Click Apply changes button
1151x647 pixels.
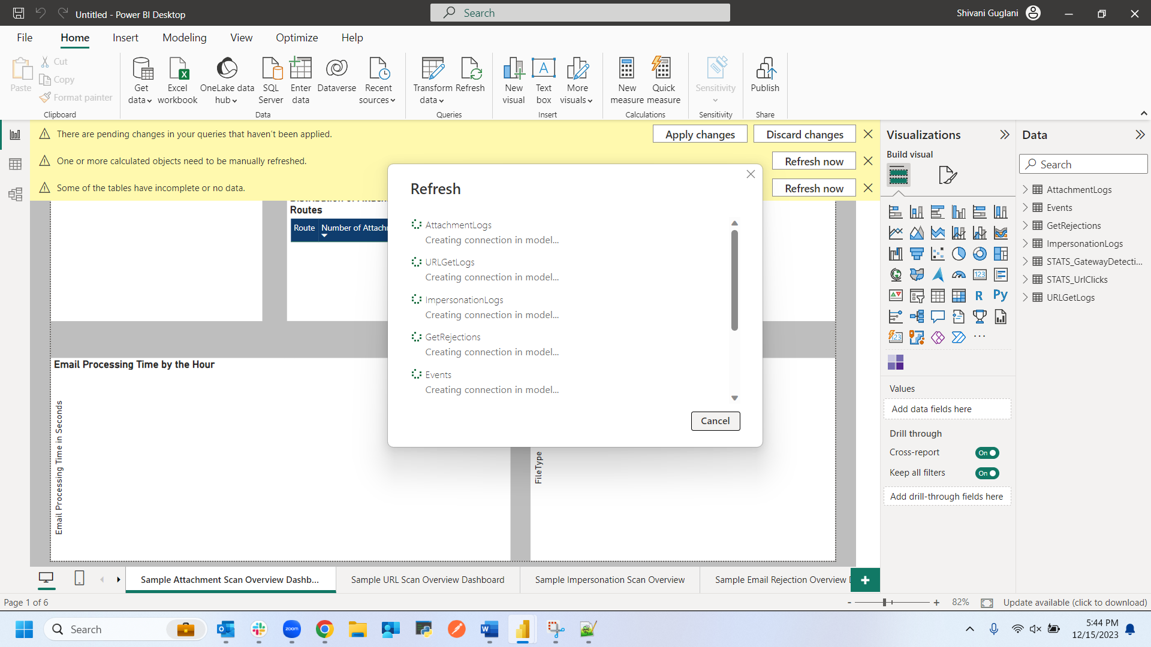pos(700,134)
